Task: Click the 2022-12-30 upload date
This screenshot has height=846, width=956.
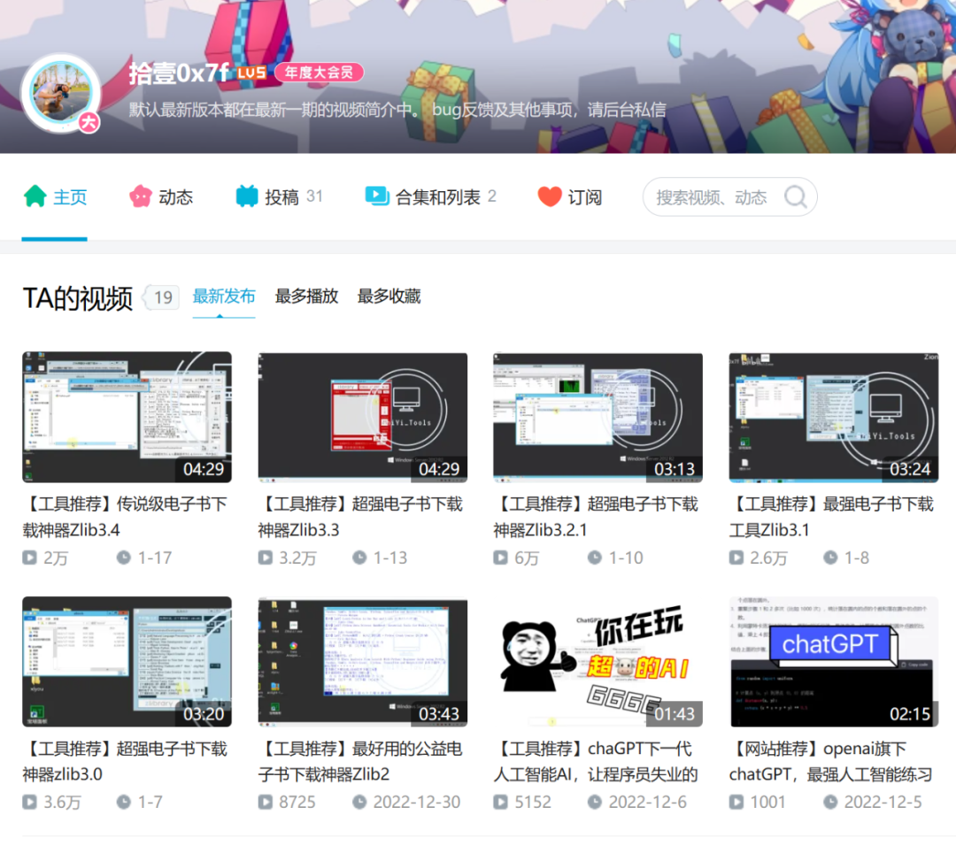Action: pos(417,802)
